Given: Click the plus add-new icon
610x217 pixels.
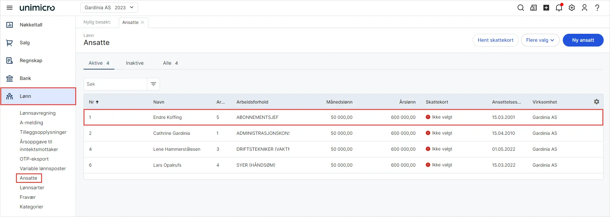Looking at the screenshot, I should [546, 8].
